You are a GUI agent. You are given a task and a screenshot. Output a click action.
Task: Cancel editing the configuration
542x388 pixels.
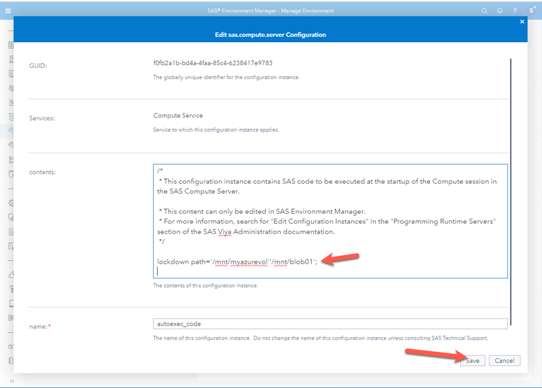[x=505, y=360]
